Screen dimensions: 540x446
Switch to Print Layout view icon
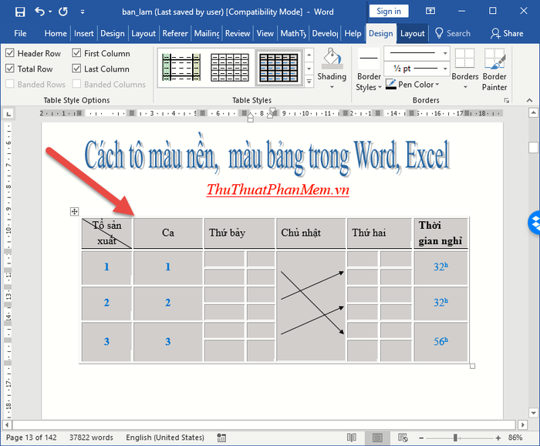pos(377,438)
